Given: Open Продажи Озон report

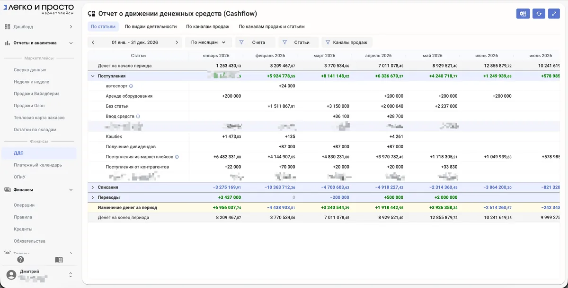Looking at the screenshot, I should pos(30,106).
